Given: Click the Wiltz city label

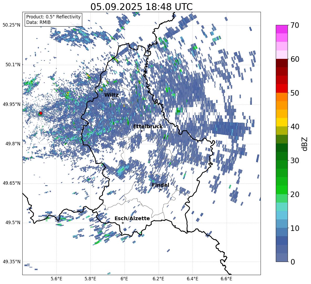Looking at the screenshot, I should (111, 95).
